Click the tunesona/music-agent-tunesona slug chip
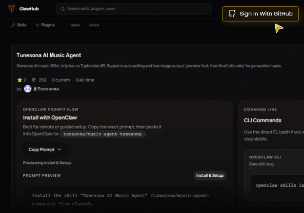The image size is (304, 213). pyautogui.click(x=103, y=134)
